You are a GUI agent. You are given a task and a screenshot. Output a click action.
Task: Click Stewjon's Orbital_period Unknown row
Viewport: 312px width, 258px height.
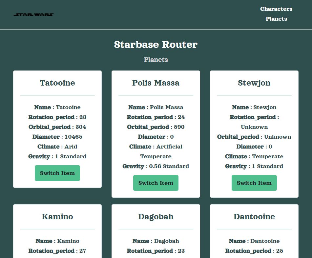[254, 137]
